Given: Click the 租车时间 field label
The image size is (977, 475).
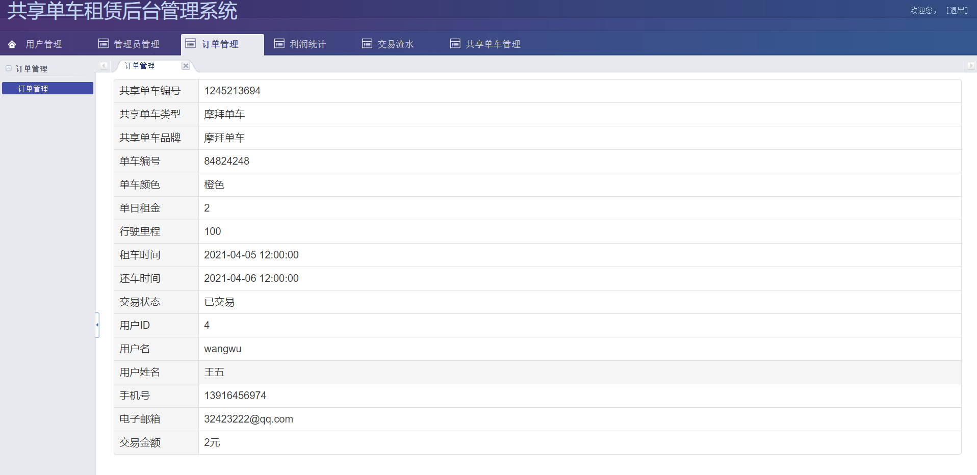Looking at the screenshot, I should click(140, 255).
